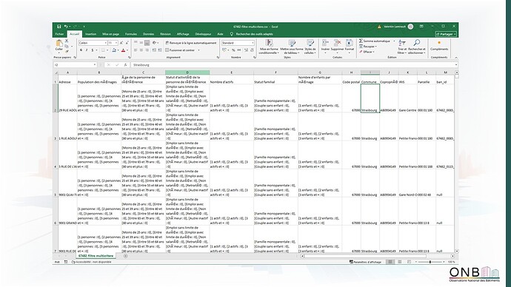
Task: Open the Calibri font name dropdown
Action: tap(106, 43)
